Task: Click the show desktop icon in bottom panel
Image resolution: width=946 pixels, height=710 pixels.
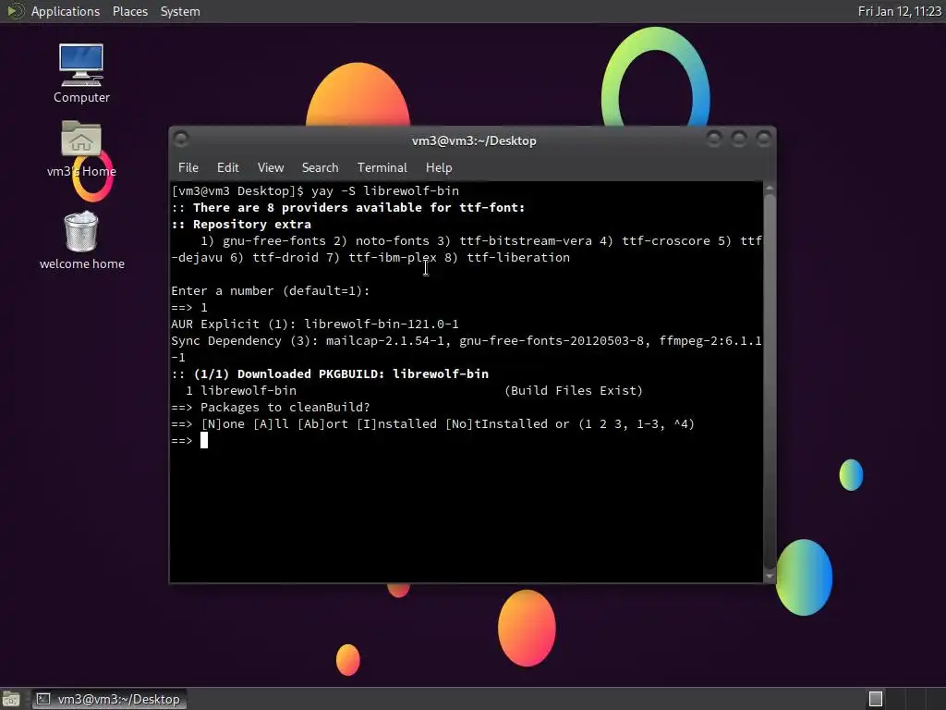Action: coord(11,699)
